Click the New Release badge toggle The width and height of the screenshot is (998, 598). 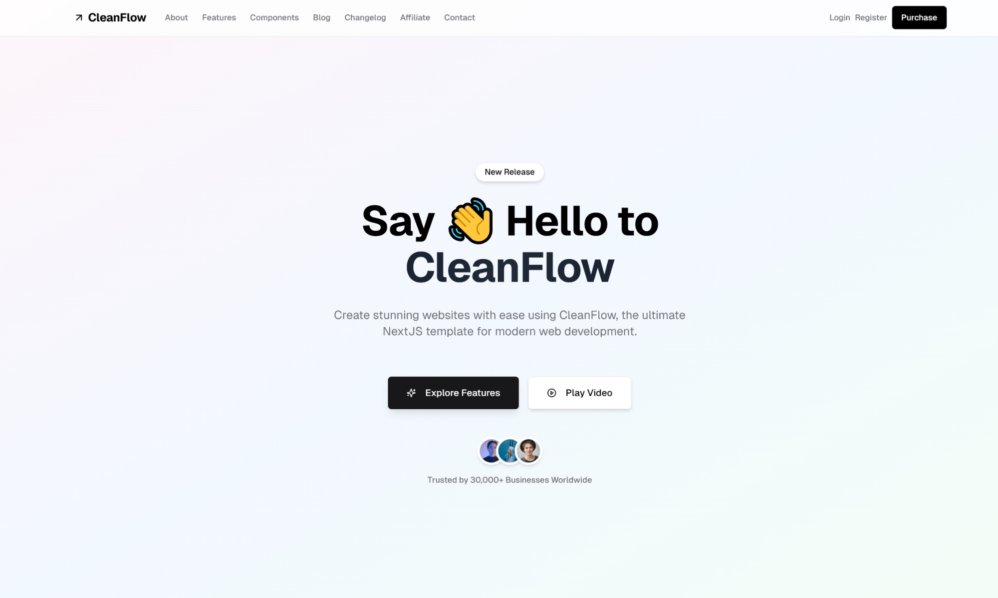coord(509,171)
